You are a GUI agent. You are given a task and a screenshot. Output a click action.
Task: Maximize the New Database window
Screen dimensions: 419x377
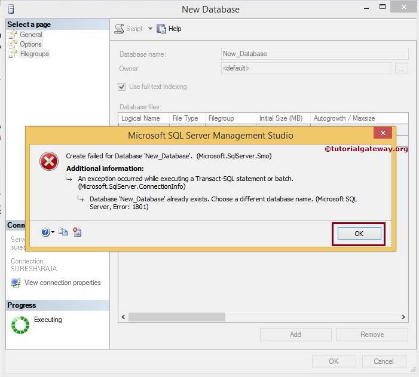pyautogui.click(x=383, y=7)
